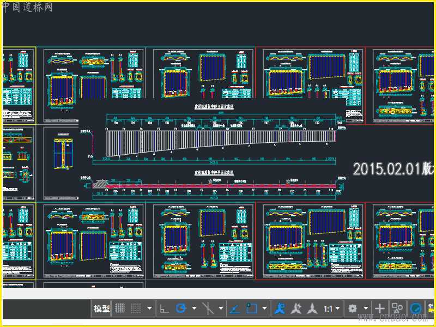
Task: Toggle ortho mode restriction
Action: (163, 309)
